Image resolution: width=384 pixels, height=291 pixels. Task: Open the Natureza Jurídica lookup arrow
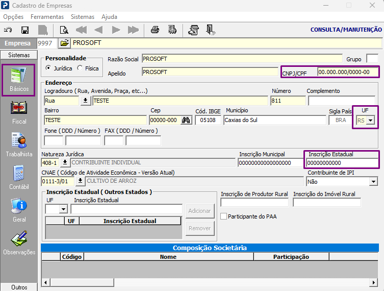(65, 162)
